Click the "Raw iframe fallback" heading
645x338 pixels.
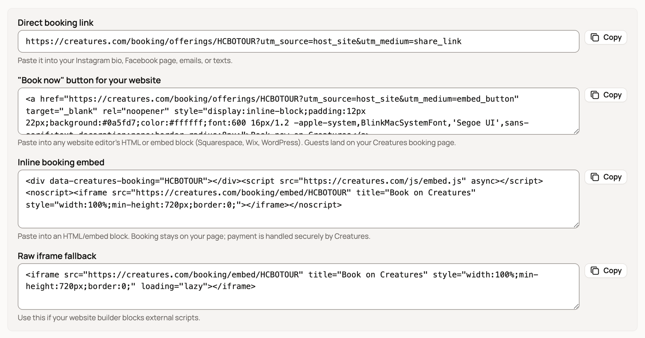(57, 256)
